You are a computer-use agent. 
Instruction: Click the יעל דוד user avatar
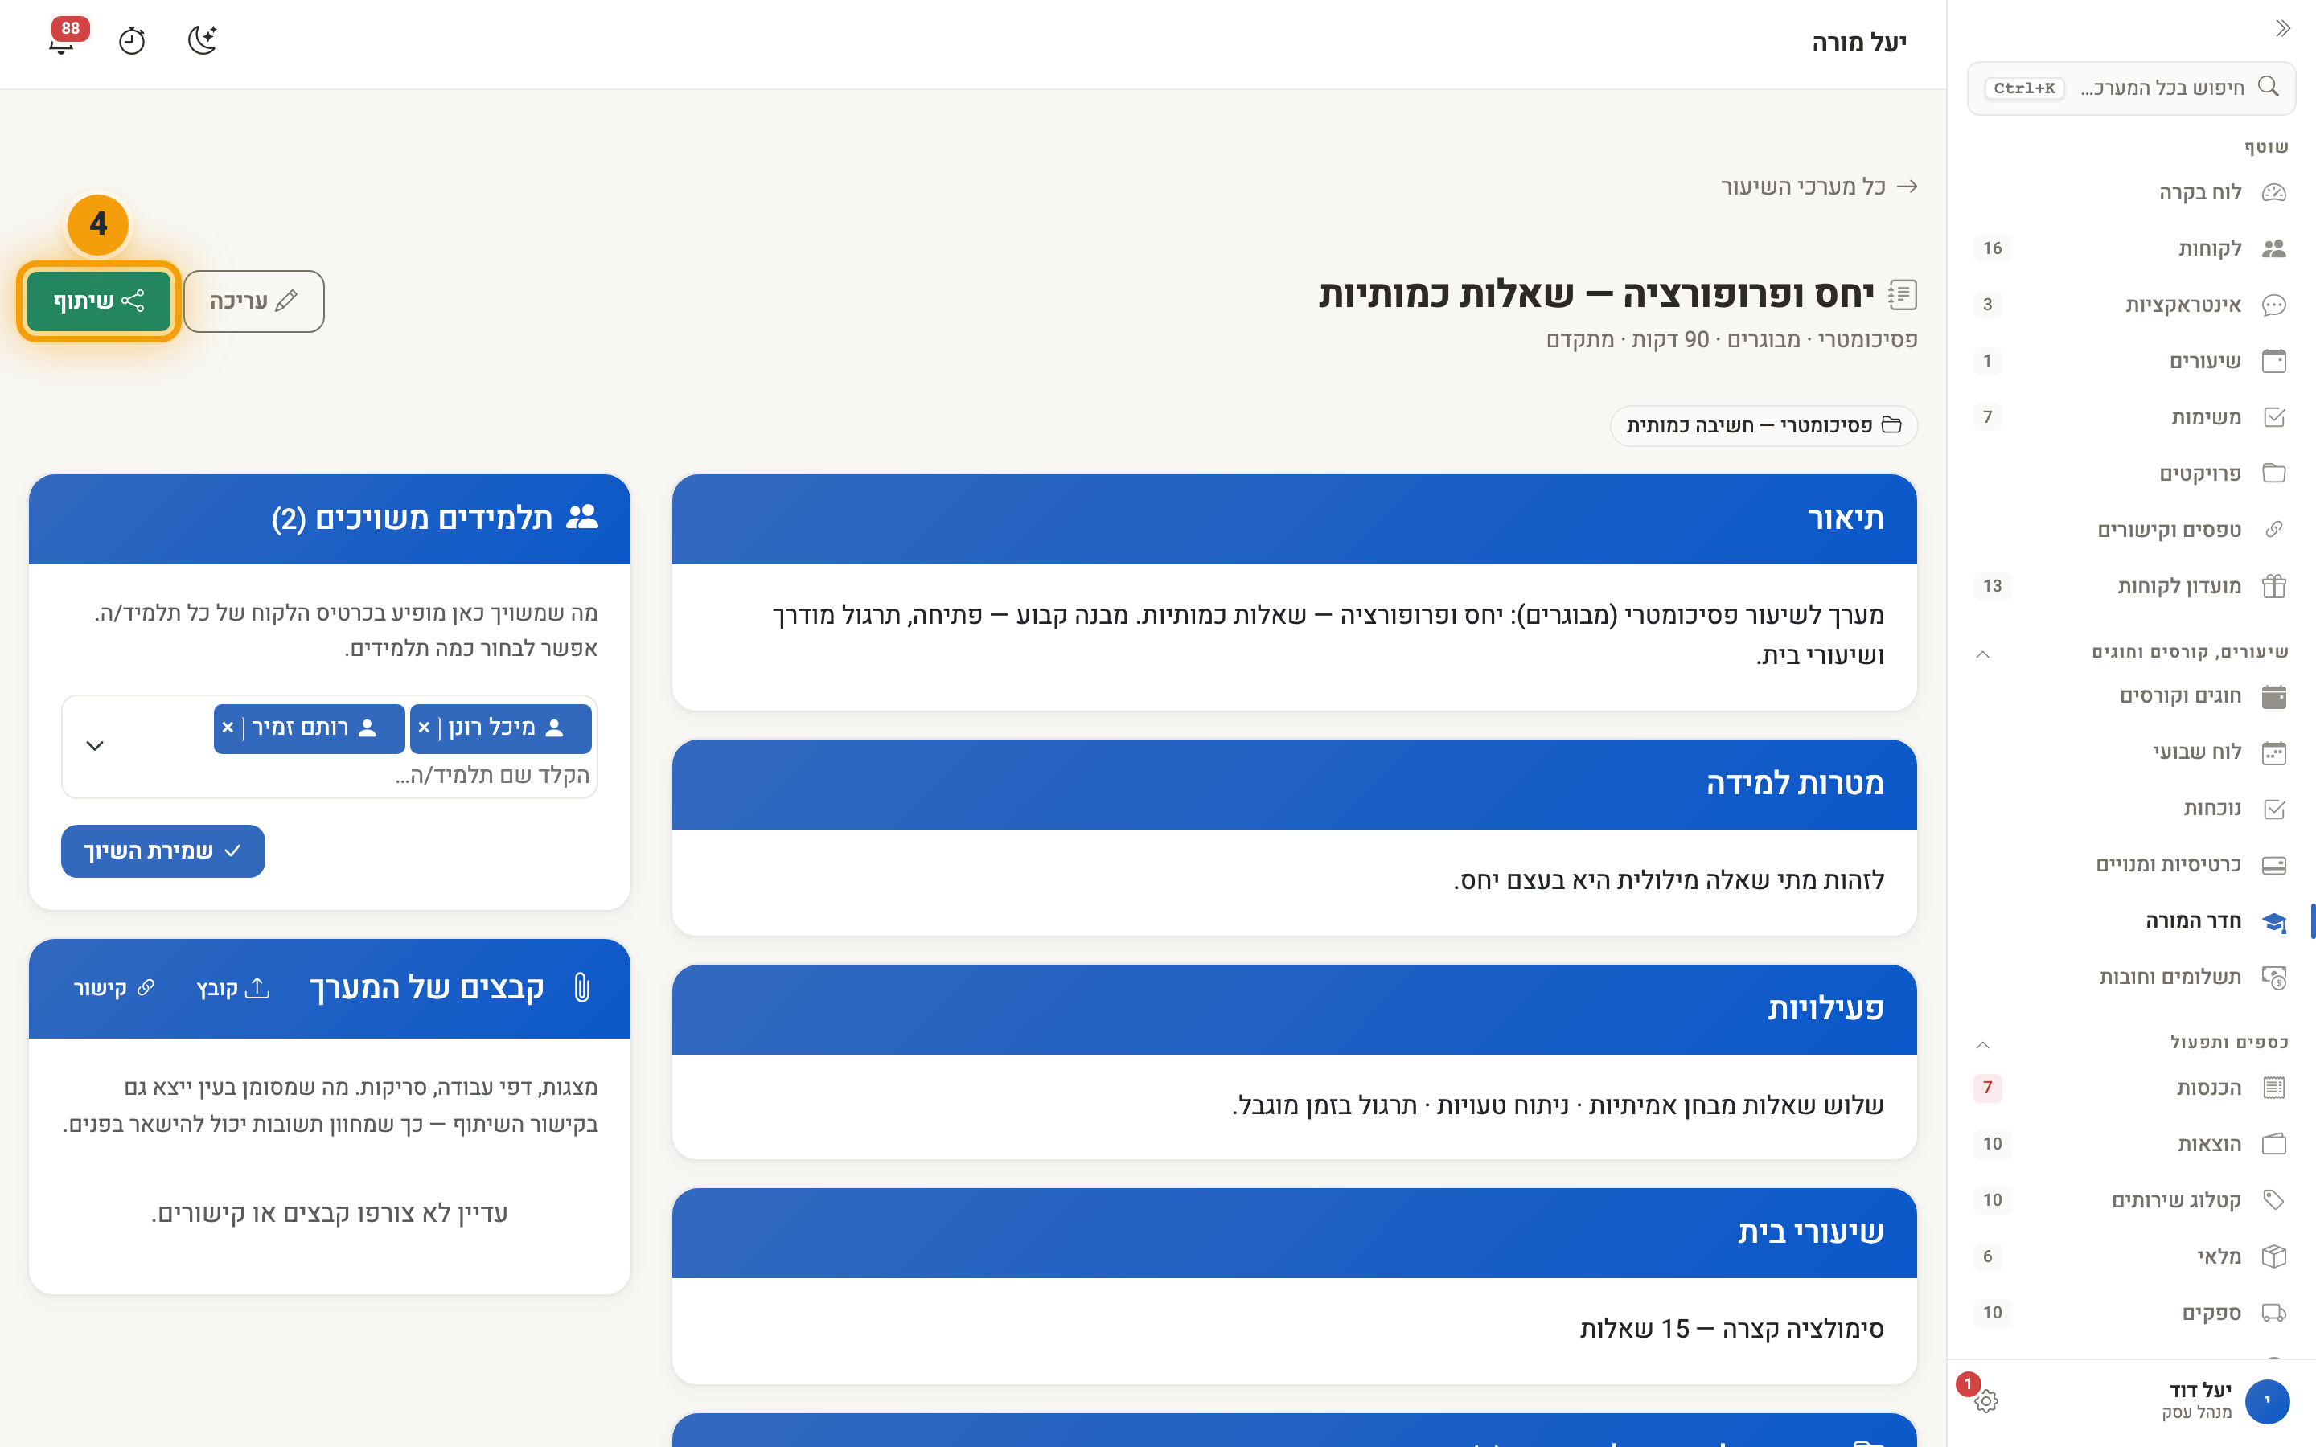pos(2266,1401)
